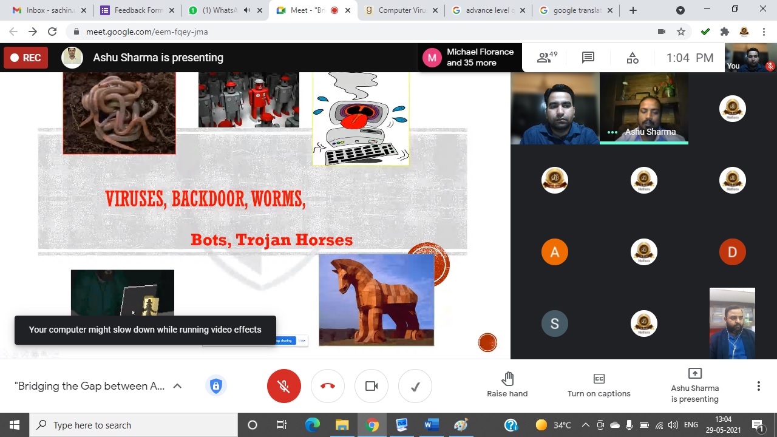Switch to the google translate tab
This screenshot has height=437, width=777.
[x=575, y=10]
